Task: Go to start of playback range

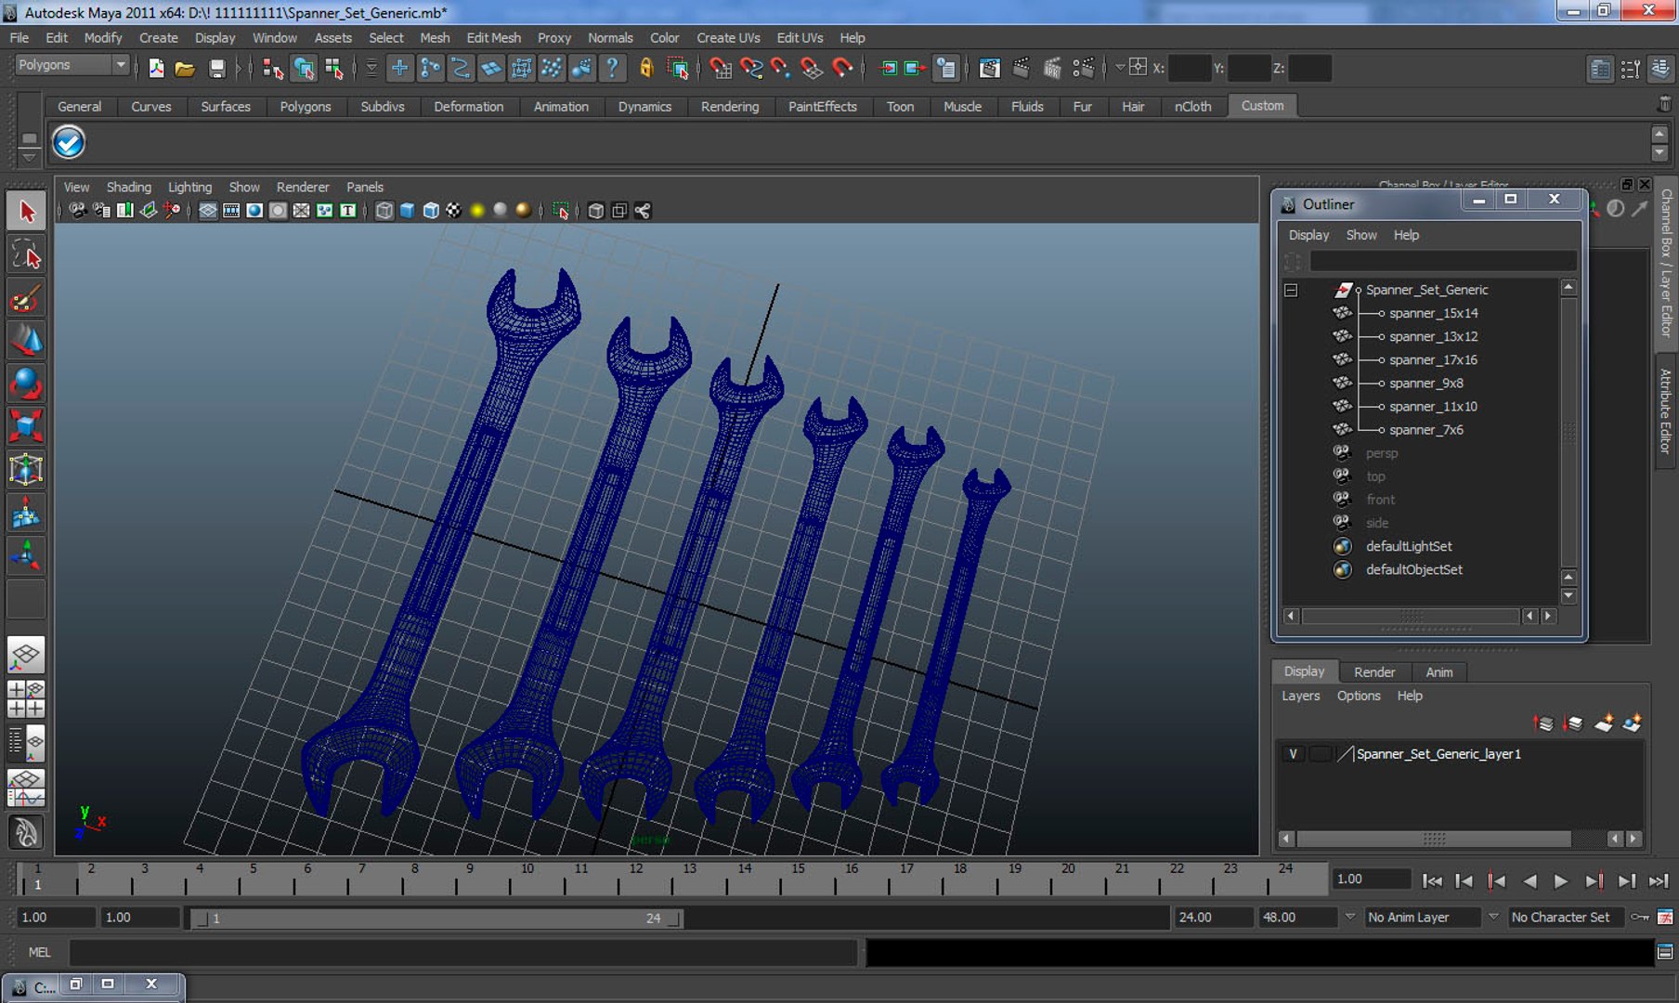Action: point(1432,880)
